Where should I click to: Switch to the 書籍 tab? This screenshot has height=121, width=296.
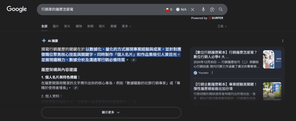pyautogui.click(x=113, y=26)
